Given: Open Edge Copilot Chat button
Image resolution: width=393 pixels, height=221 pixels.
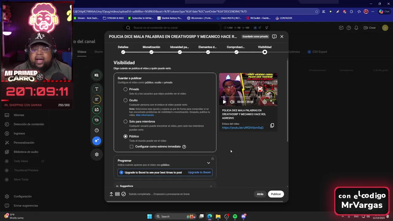Looking at the screenshot, I should point(384,12).
